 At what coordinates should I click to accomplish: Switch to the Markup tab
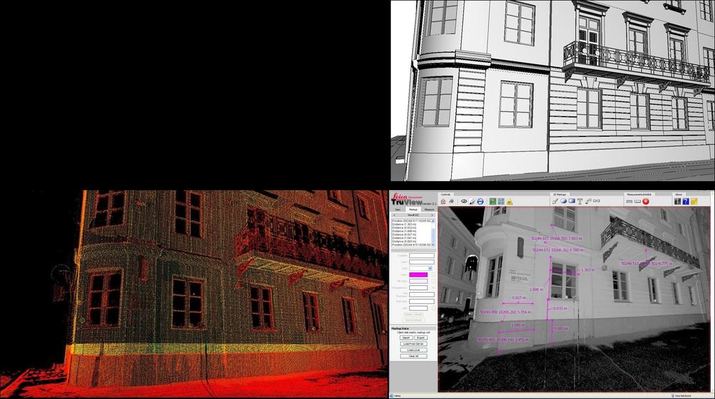point(413,210)
